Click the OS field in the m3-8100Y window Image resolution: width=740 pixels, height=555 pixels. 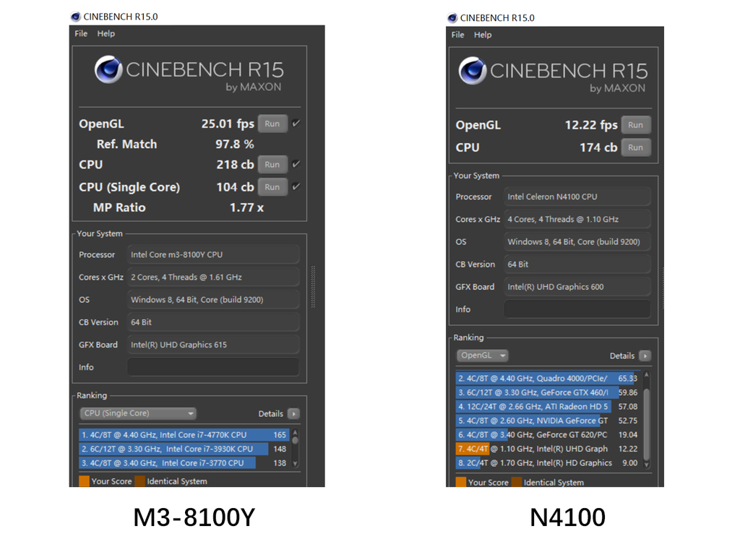pyautogui.click(x=213, y=300)
